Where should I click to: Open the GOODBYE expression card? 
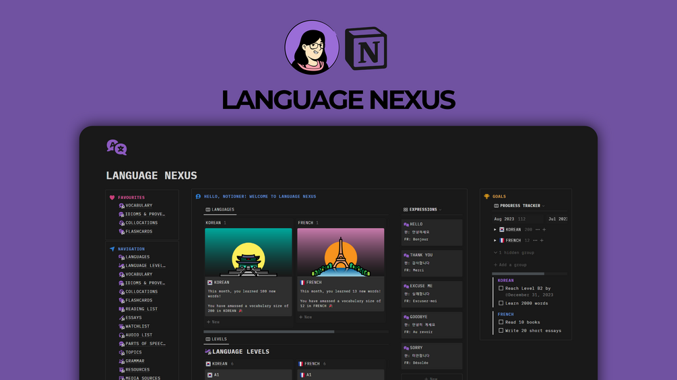click(432, 325)
